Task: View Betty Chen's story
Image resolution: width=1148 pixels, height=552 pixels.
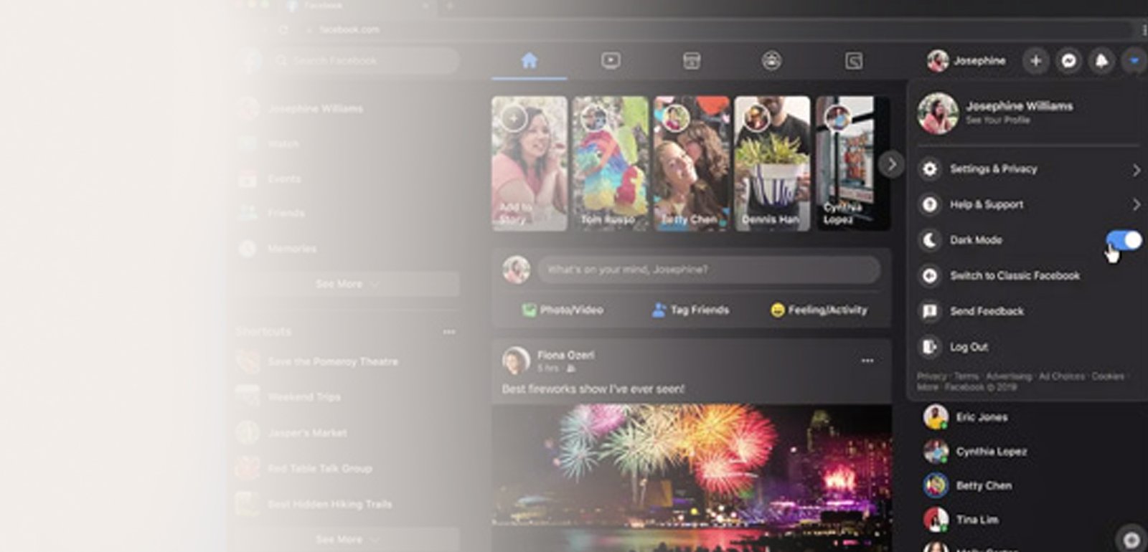Action: pyautogui.click(x=692, y=163)
